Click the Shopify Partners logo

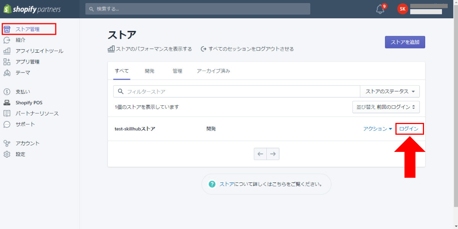(x=32, y=9)
